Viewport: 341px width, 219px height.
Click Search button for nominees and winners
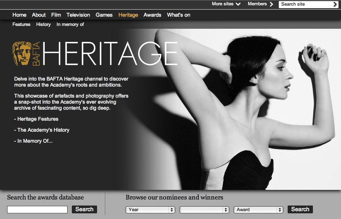point(300,209)
